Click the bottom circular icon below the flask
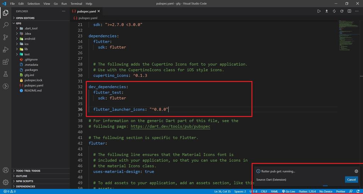The image size is (363, 194). click(x=6, y=86)
